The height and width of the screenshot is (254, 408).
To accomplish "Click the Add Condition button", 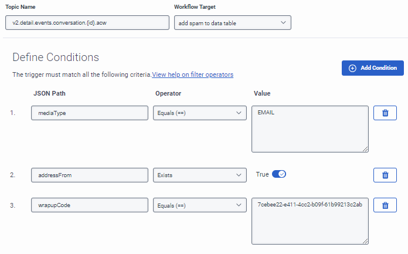I will [x=372, y=68].
